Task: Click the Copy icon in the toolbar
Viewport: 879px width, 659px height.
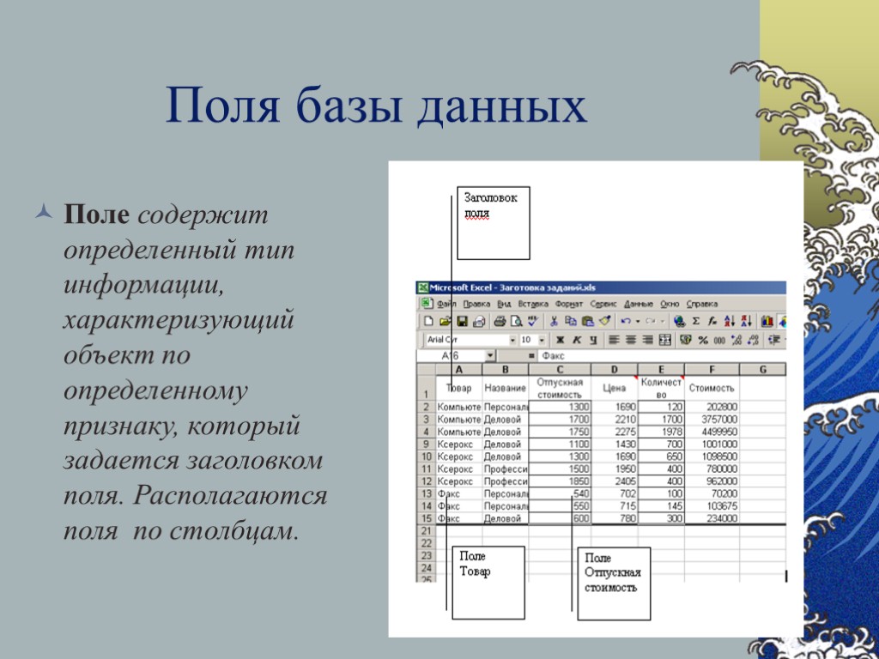Action: tap(571, 321)
